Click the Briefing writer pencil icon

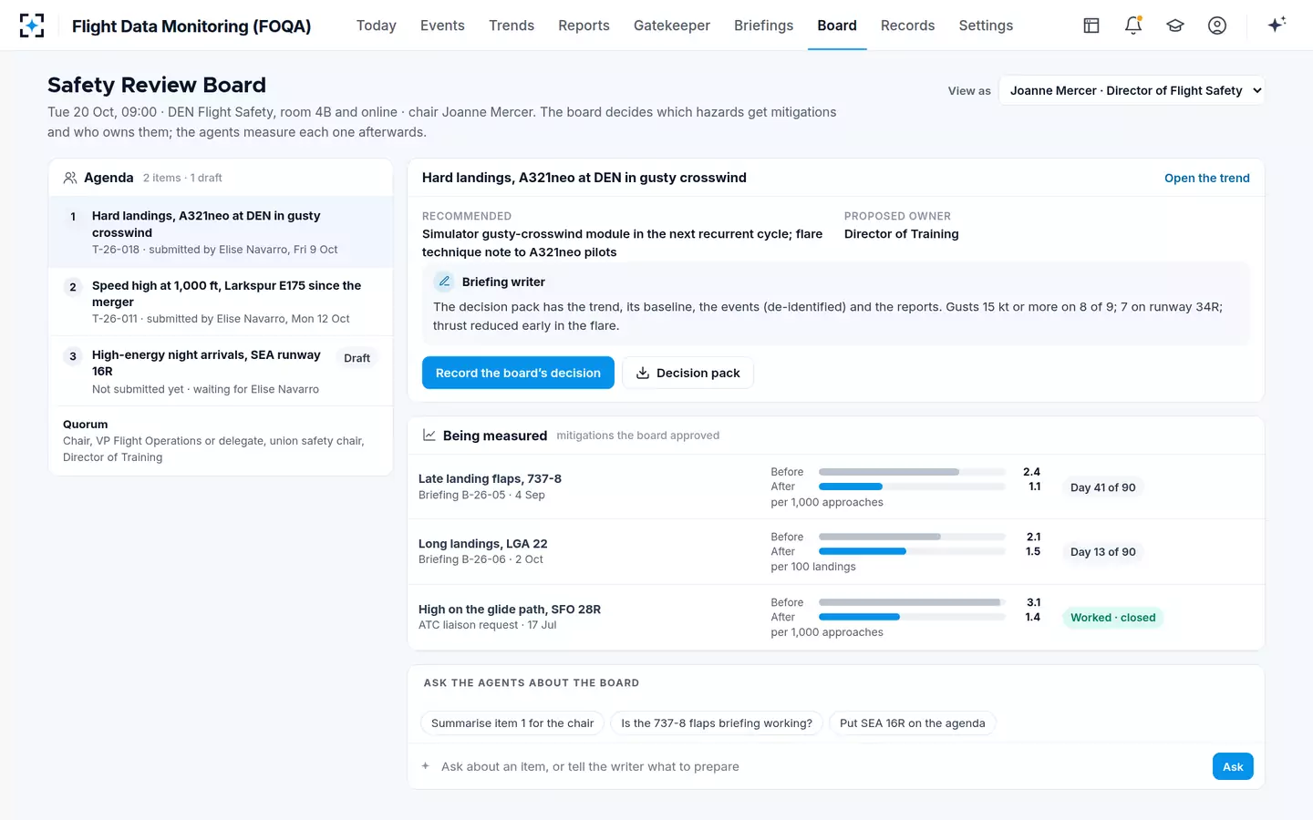pyautogui.click(x=444, y=282)
